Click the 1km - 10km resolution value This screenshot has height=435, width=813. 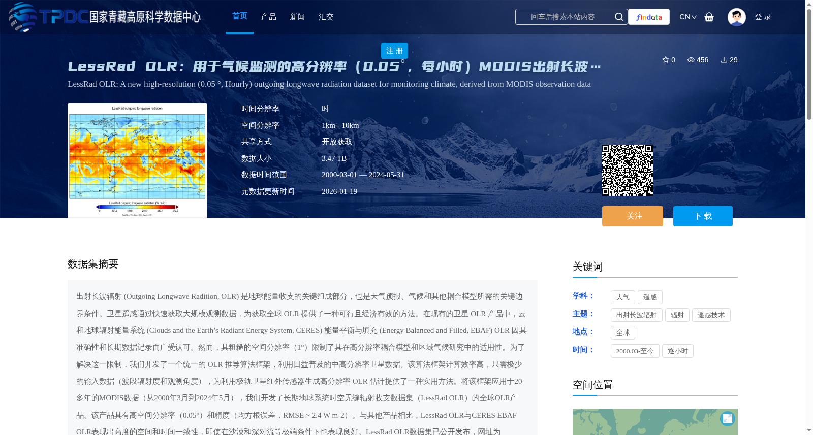pos(340,125)
